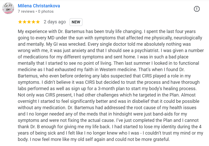Click the "0 photos" text under the name

[x=46, y=11]
